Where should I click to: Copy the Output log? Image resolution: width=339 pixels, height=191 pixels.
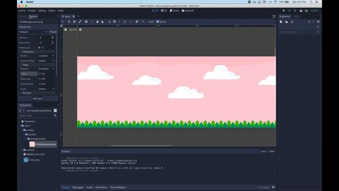tap(263, 151)
